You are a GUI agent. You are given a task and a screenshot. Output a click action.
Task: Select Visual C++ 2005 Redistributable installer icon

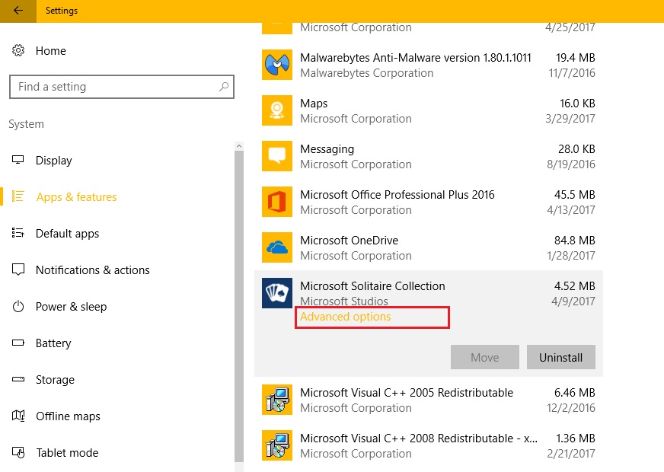276,400
